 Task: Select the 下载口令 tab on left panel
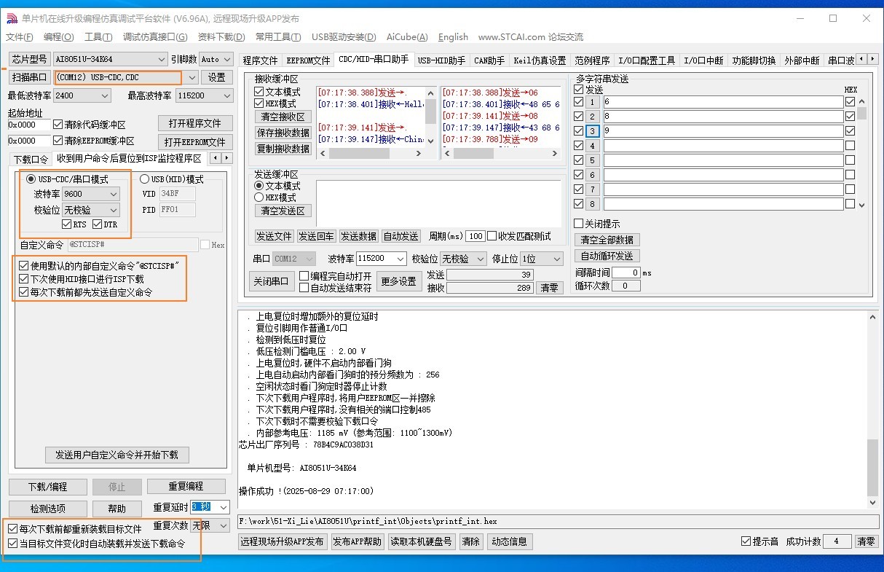(31, 159)
